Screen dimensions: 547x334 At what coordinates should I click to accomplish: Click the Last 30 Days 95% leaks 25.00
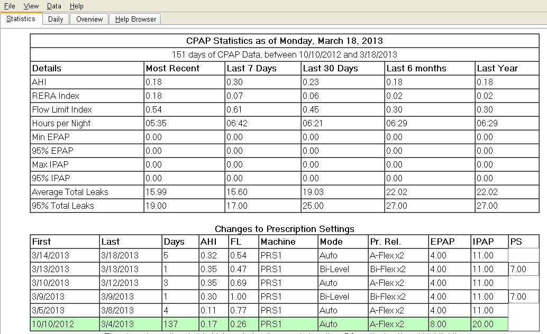pos(313,206)
